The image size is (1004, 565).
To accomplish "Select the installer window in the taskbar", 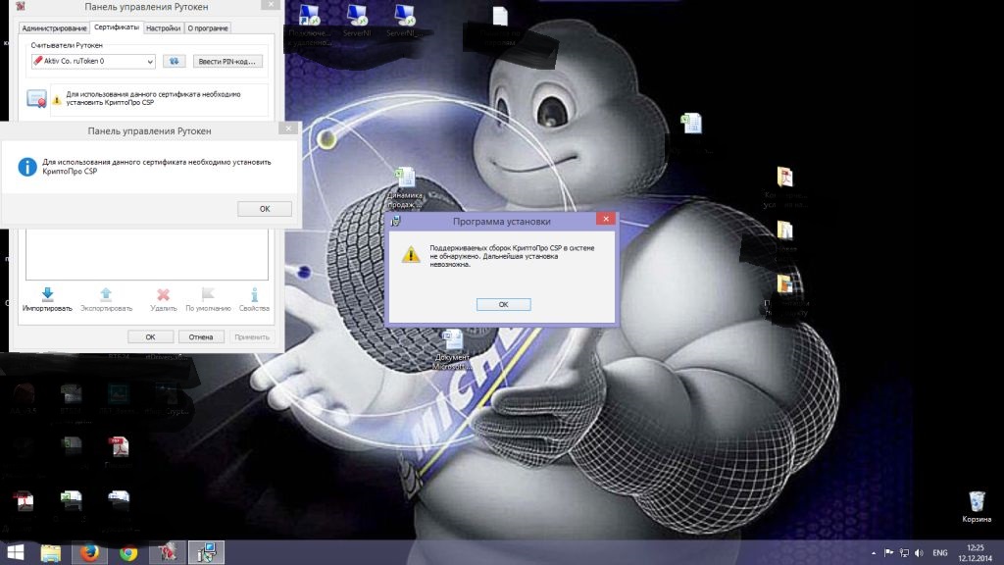I will [207, 552].
